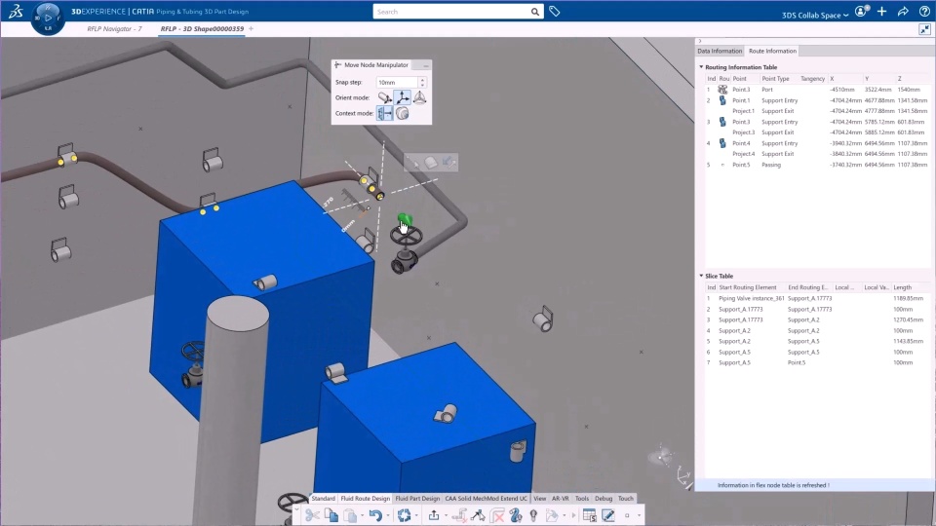
Task: Select the Piping Valve instance_361 slice row
Action: tap(817, 298)
